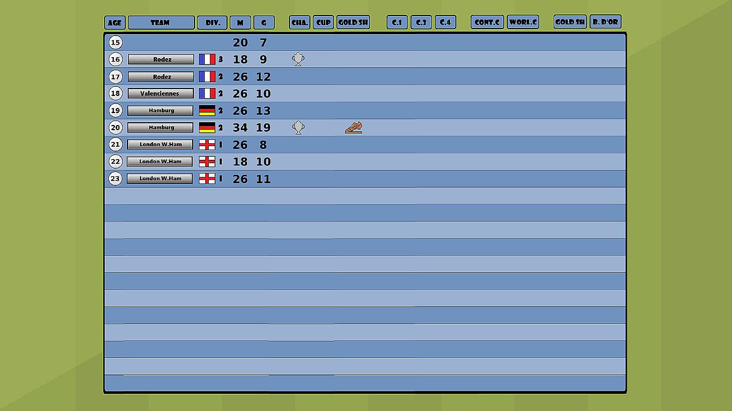Click the Rodez team button at age 17
This screenshot has height=411, width=732.
tap(161, 76)
